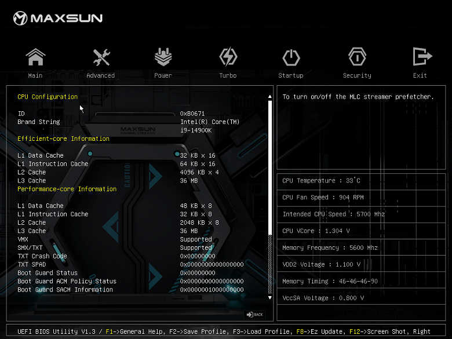Screen dimensions: 452x339
Task: Switch to the Turbo tab label
Action: (x=228, y=75)
